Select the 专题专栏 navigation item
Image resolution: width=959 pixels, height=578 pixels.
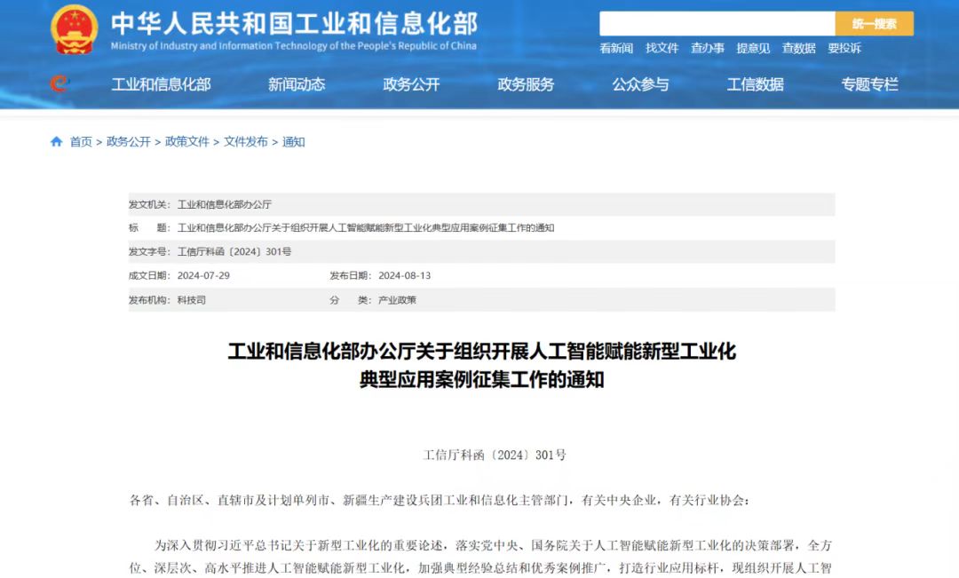point(869,84)
